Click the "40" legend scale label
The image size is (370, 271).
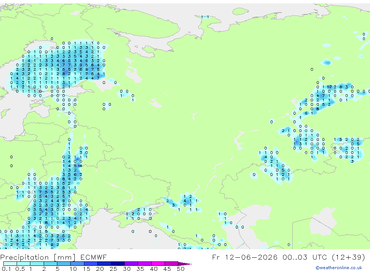tap(154, 269)
